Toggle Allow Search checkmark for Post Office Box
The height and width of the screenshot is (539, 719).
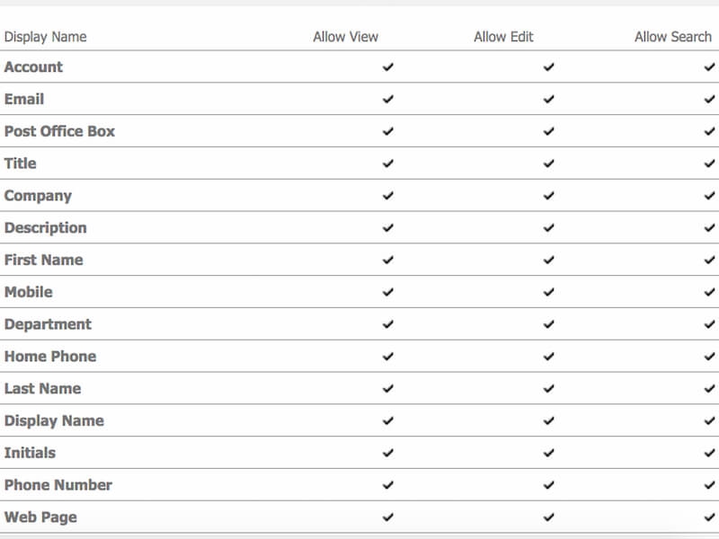pyautogui.click(x=709, y=131)
